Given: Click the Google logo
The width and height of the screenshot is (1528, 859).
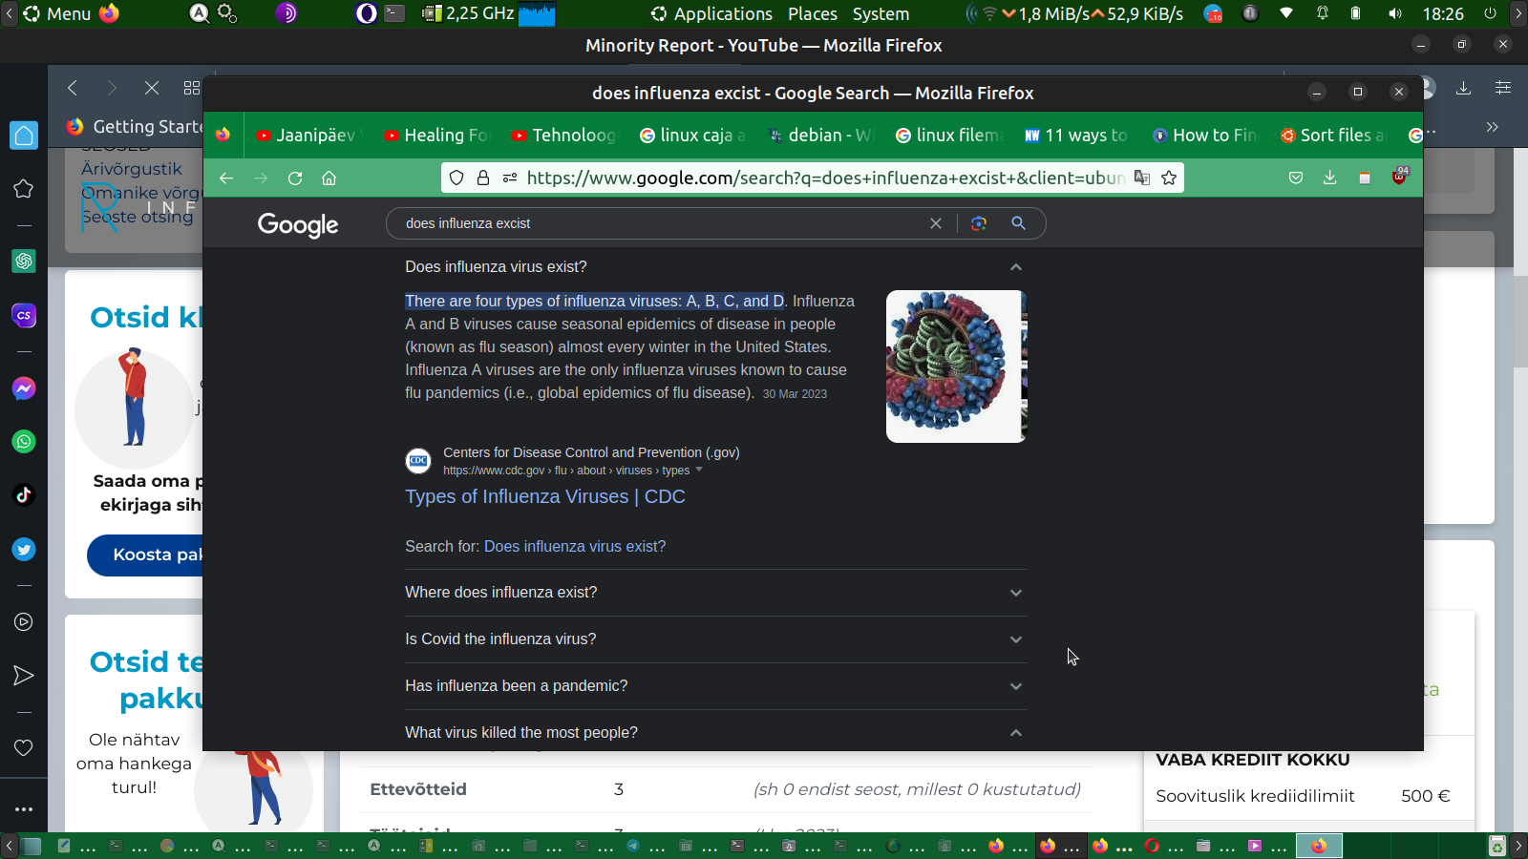Looking at the screenshot, I should tap(298, 225).
